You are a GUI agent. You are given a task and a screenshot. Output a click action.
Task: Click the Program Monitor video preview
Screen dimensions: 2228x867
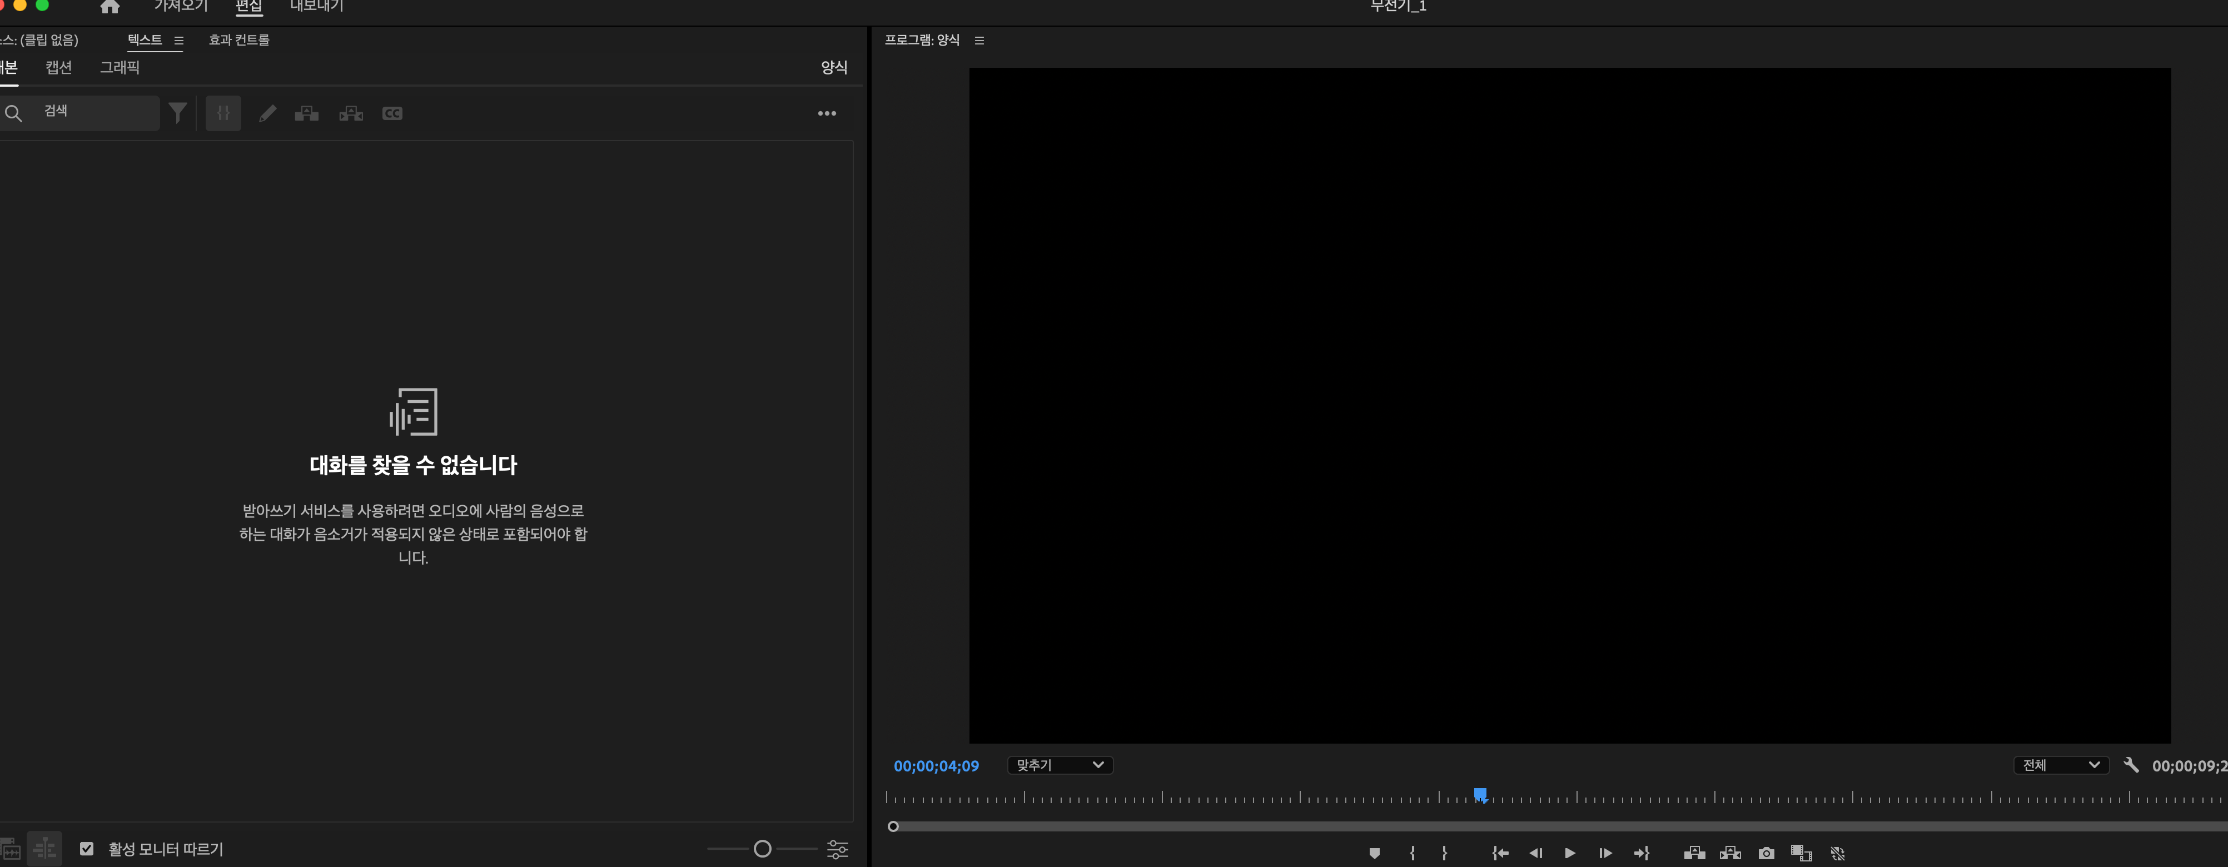(x=1570, y=405)
